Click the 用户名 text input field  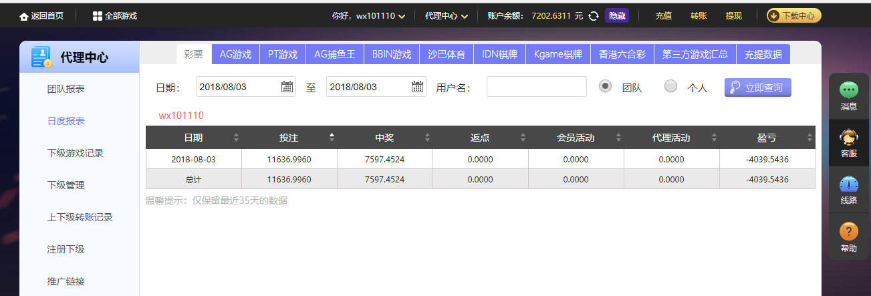click(537, 87)
